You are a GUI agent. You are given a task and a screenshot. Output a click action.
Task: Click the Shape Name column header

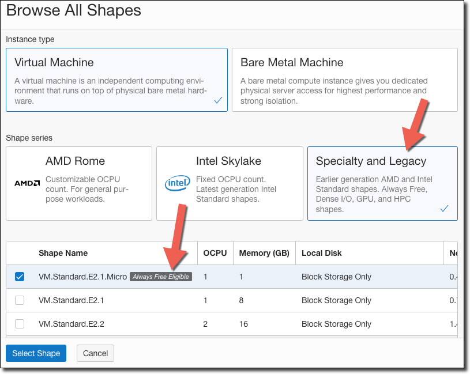click(63, 253)
